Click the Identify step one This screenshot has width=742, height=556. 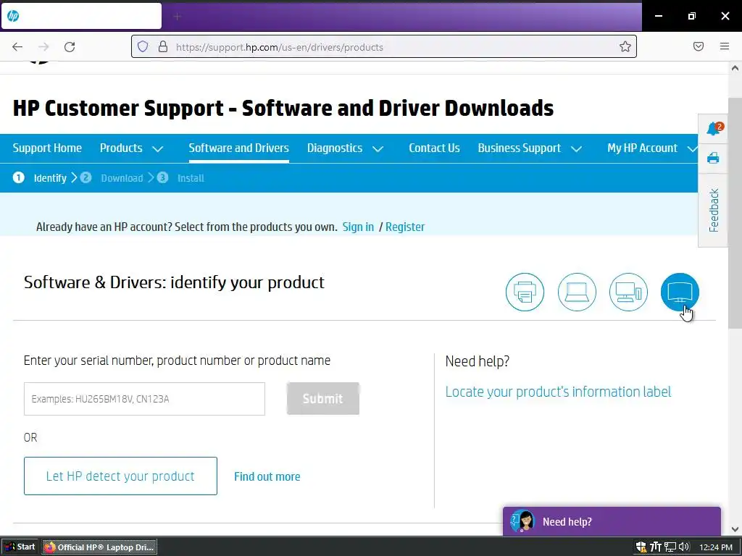[40, 178]
